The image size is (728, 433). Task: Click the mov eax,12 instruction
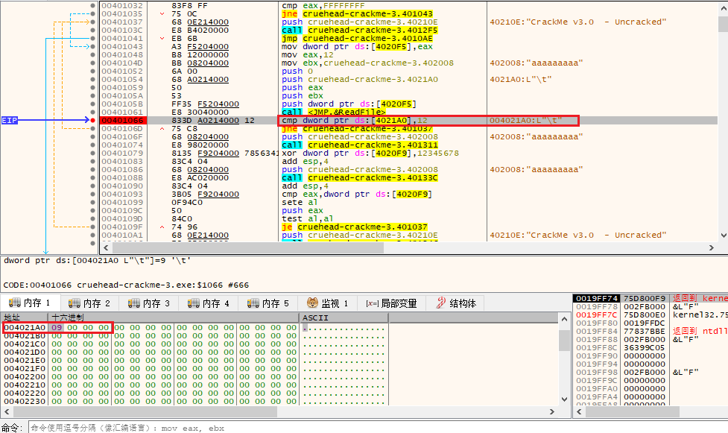coord(307,55)
